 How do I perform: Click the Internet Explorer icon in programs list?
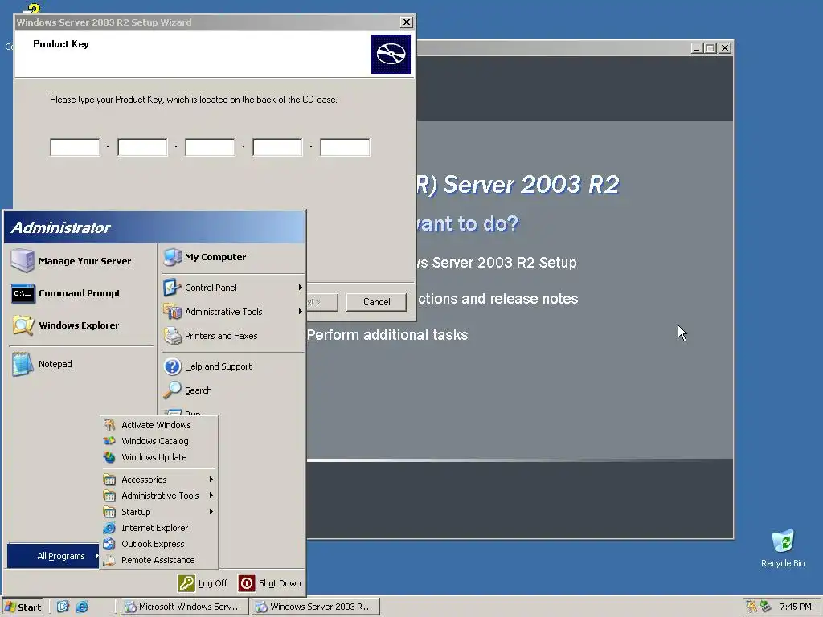[109, 528]
